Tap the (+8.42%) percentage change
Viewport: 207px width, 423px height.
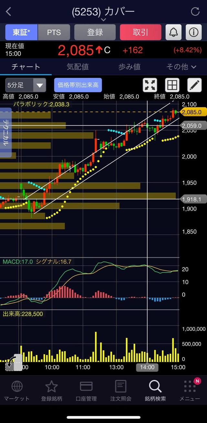click(x=188, y=50)
